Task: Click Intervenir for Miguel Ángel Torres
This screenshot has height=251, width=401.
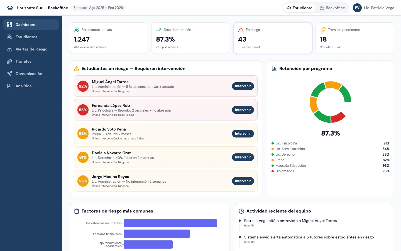Action: 243,86
